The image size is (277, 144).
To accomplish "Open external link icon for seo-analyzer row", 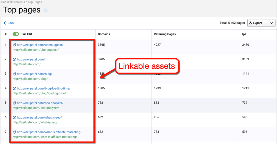I will click(x=14, y=103).
